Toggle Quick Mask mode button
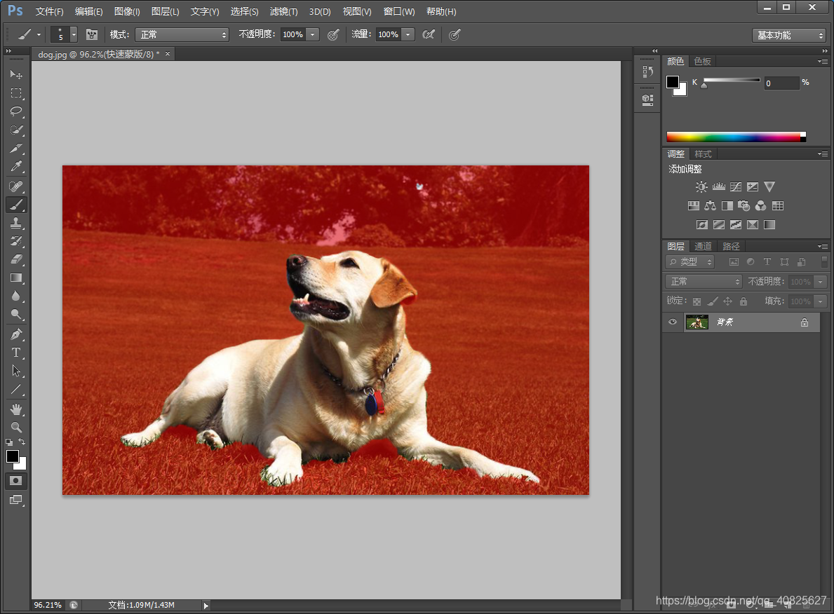 (16, 481)
